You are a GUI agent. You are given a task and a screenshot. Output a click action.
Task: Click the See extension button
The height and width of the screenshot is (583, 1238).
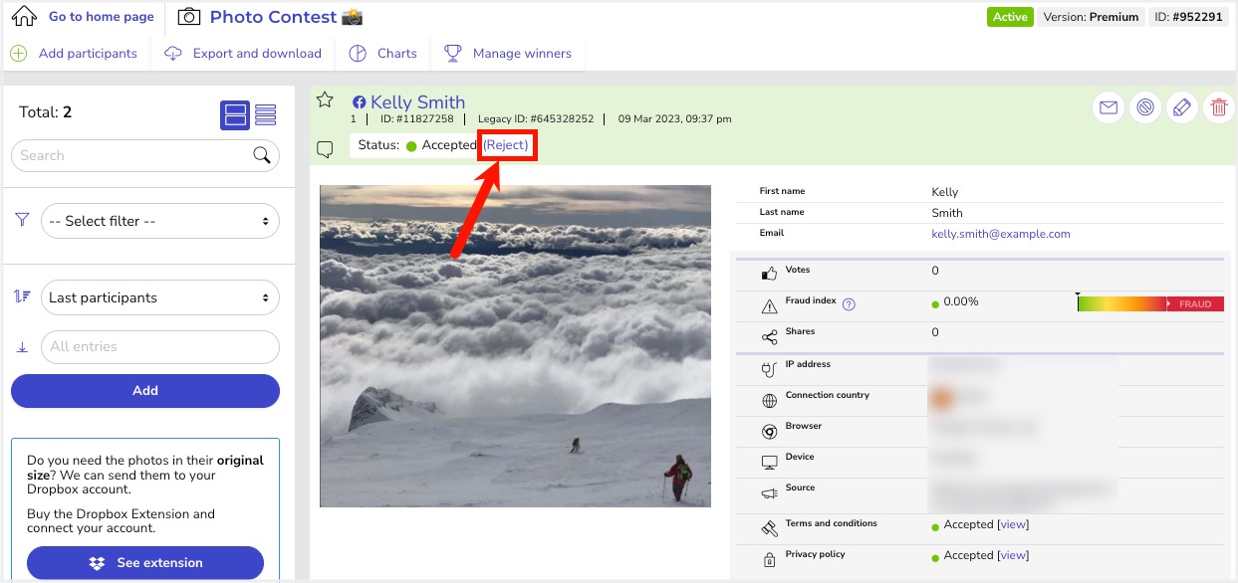coord(145,563)
